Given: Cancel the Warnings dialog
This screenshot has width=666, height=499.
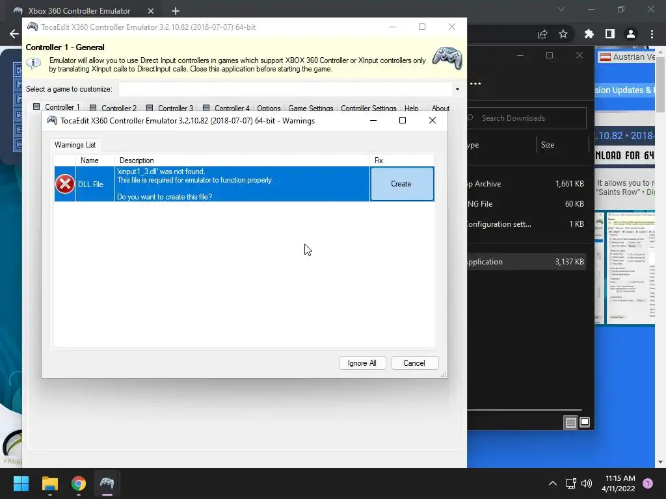Looking at the screenshot, I should (x=414, y=363).
